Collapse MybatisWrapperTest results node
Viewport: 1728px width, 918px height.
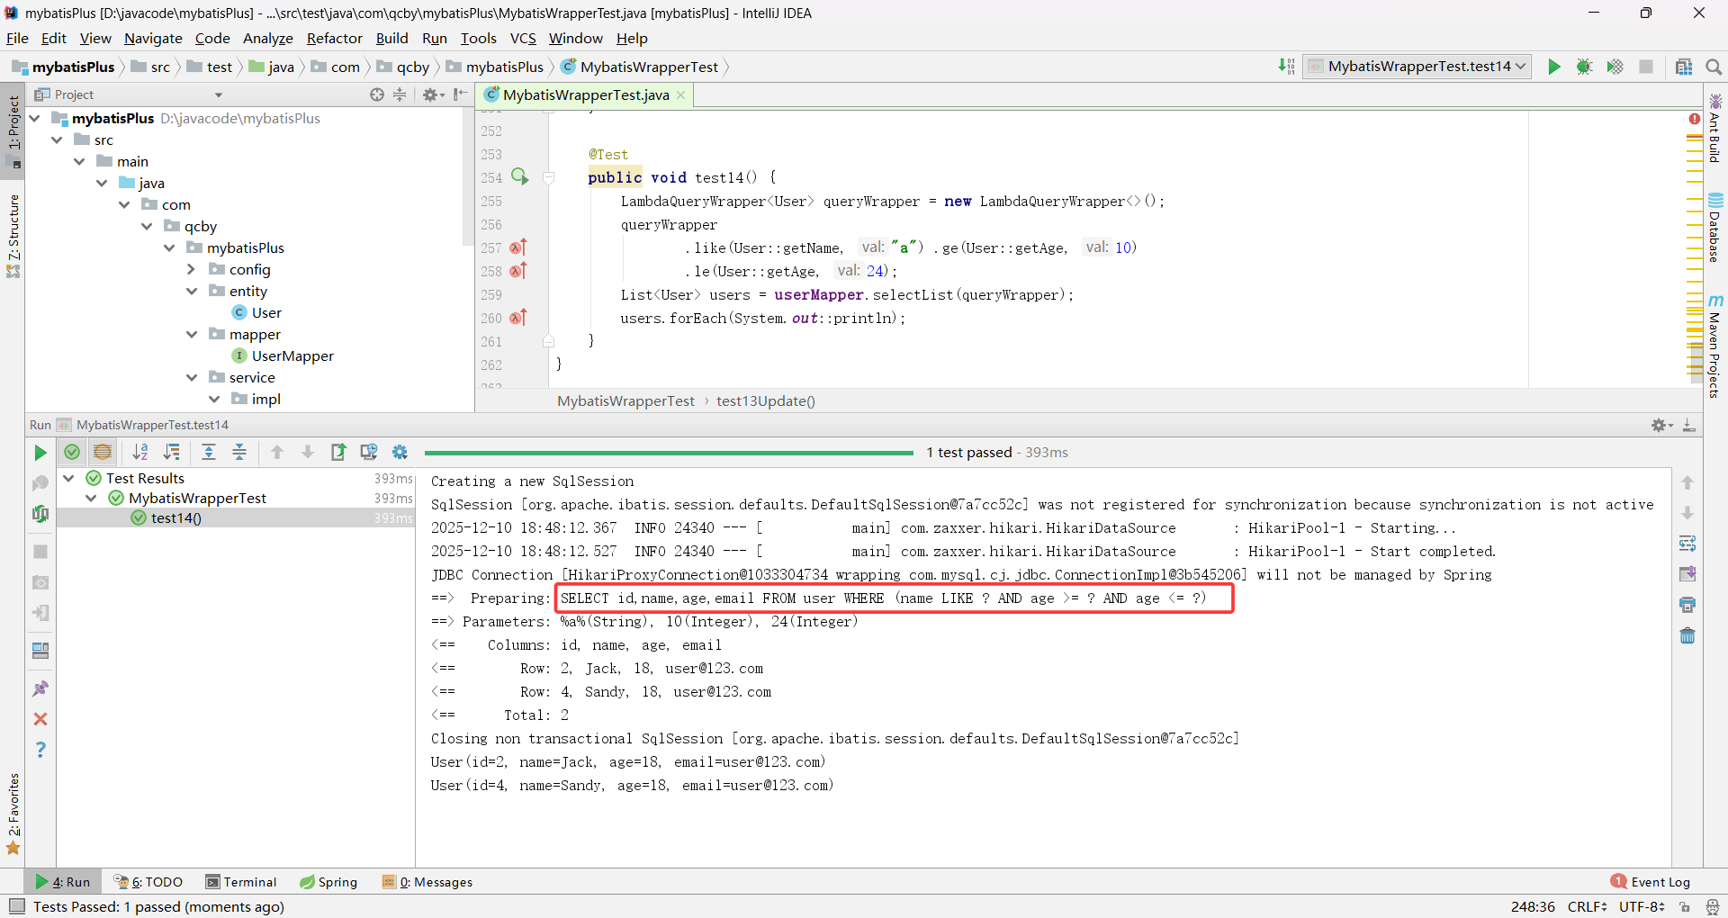(91, 498)
